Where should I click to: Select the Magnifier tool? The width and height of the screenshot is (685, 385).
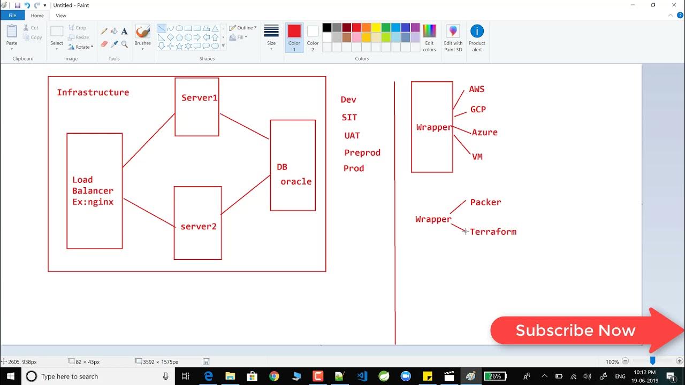124,44
